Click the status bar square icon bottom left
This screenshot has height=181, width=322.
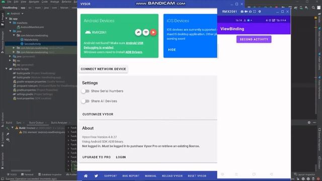tap(2, 179)
